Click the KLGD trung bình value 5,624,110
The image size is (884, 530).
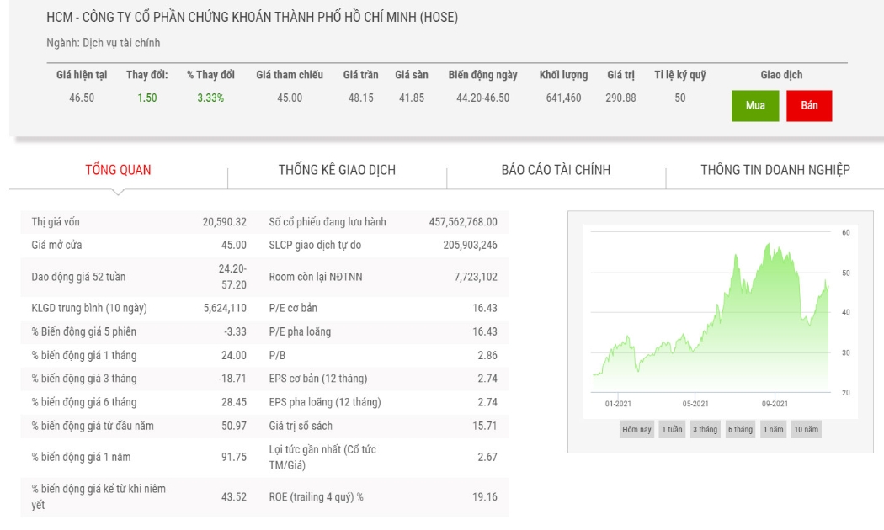(x=225, y=308)
